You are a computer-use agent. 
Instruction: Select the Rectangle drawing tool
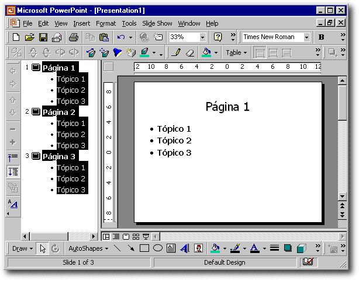(x=144, y=248)
